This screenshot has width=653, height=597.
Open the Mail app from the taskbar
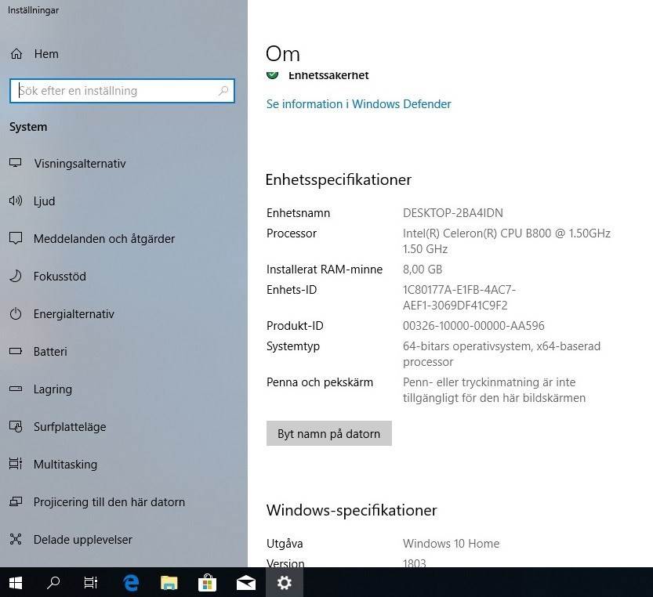point(245,582)
